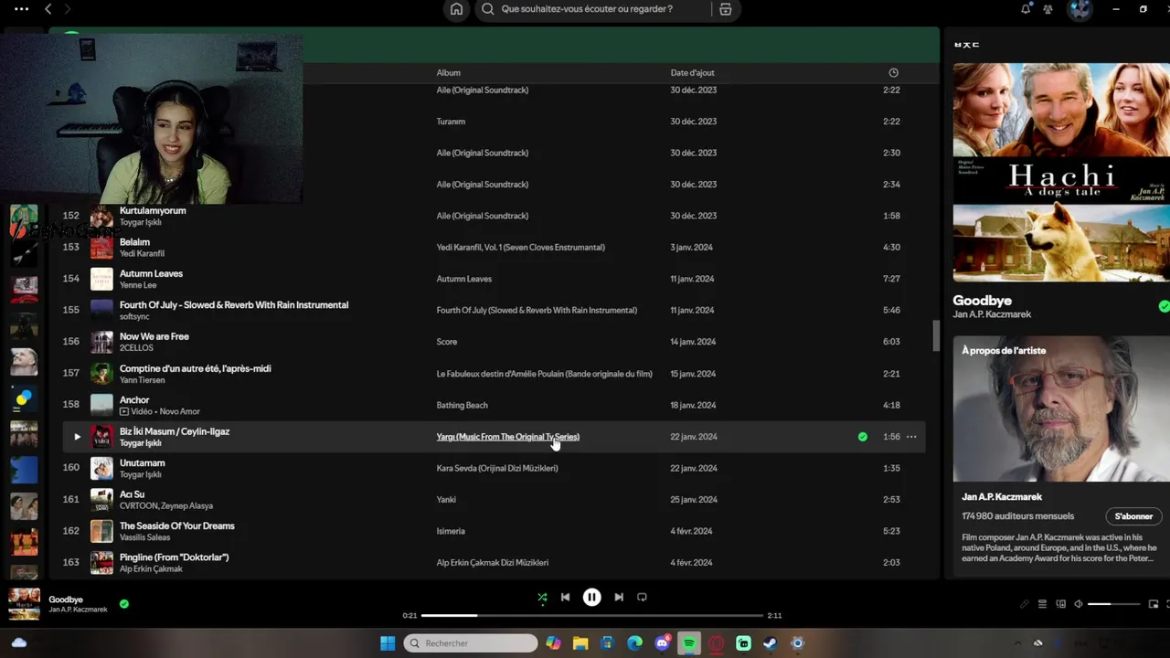Image resolution: width=1170 pixels, height=658 pixels.
Task: Open the Hachi album cover art
Action: [1061, 172]
